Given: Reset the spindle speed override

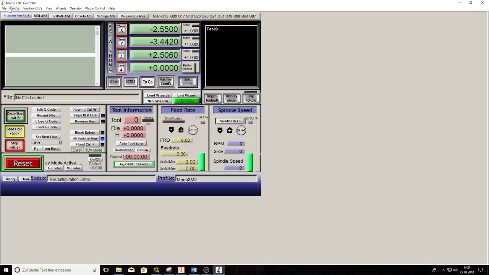Looking at the screenshot, I should pyautogui.click(x=241, y=130).
